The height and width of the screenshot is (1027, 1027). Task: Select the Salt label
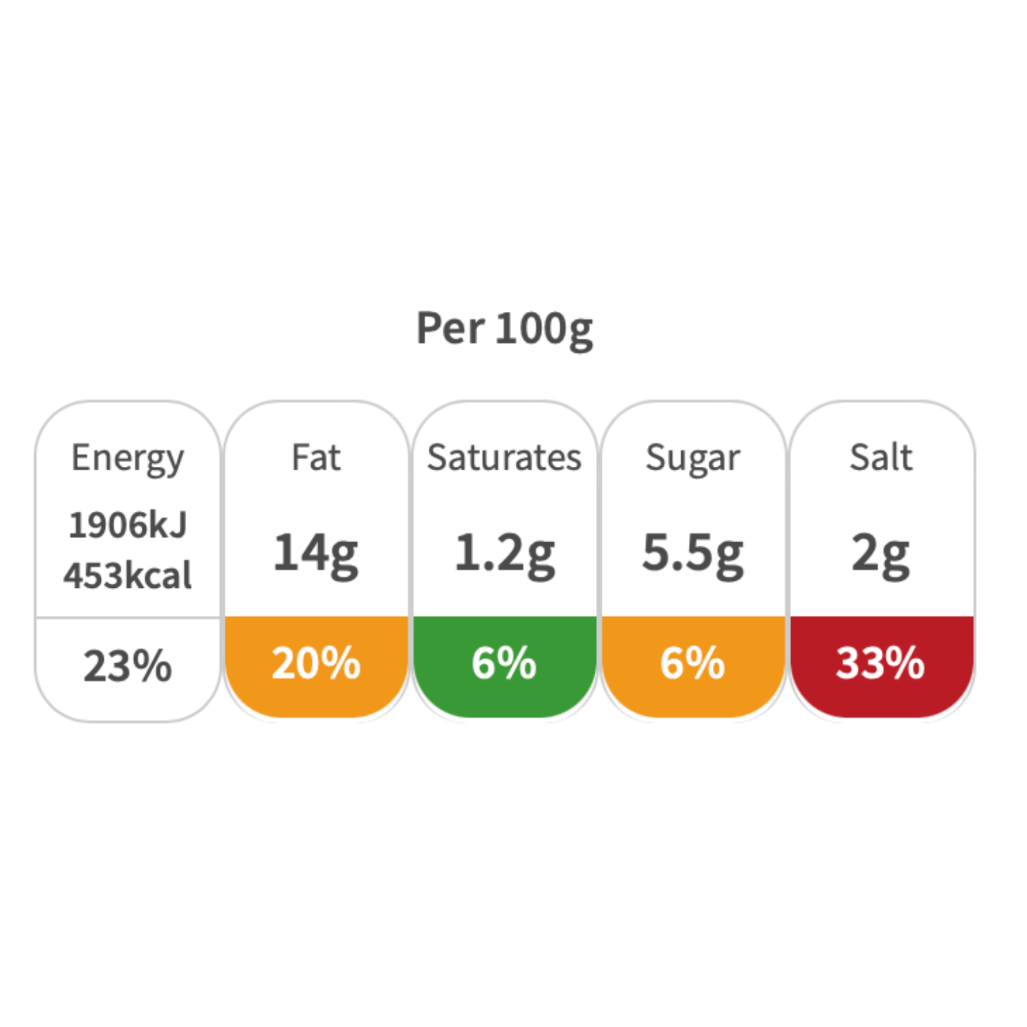pos(881,457)
